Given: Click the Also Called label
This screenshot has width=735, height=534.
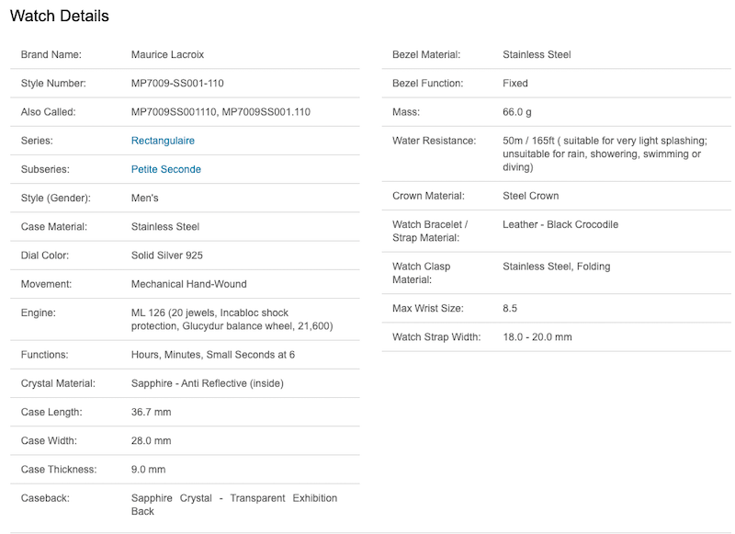Looking at the screenshot, I should point(48,112).
